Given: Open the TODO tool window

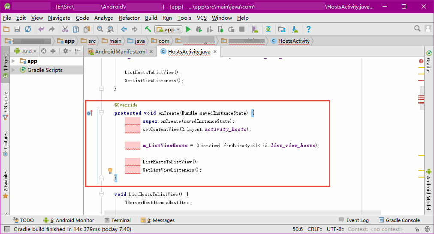Looking at the screenshot, I should (x=24, y=220).
